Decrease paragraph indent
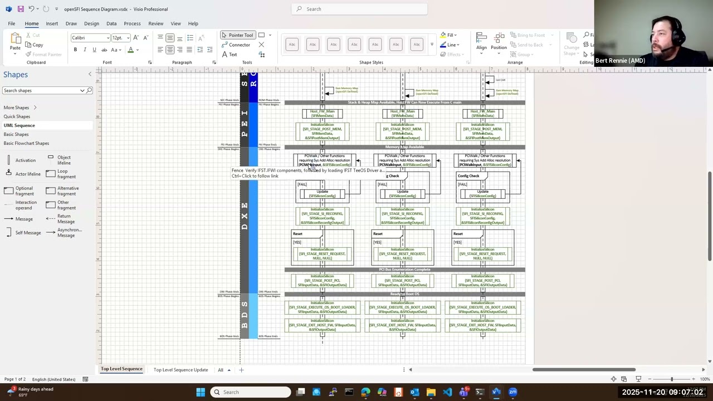 [201, 50]
